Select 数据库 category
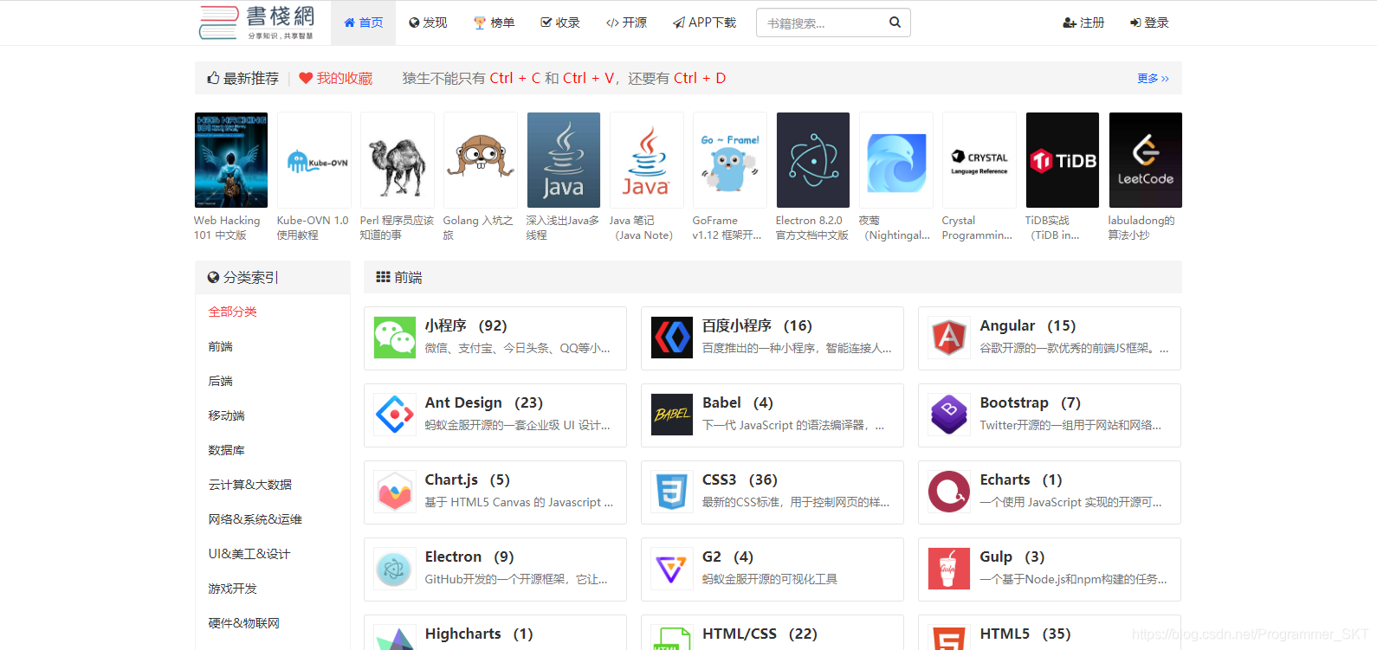Image resolution: width=1377 pixels, height=650 pixels. (226, 450)
